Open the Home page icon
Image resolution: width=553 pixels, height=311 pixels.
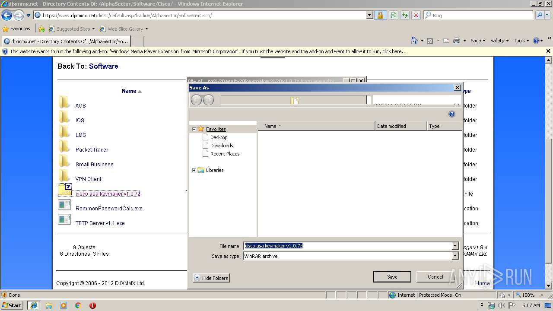(414, 41)
